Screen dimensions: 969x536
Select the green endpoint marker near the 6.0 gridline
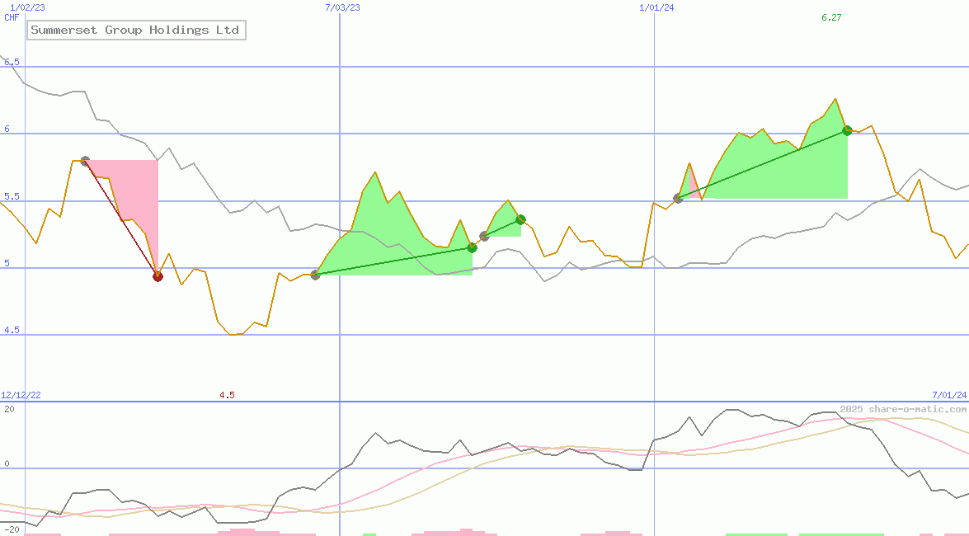[846, 129]
